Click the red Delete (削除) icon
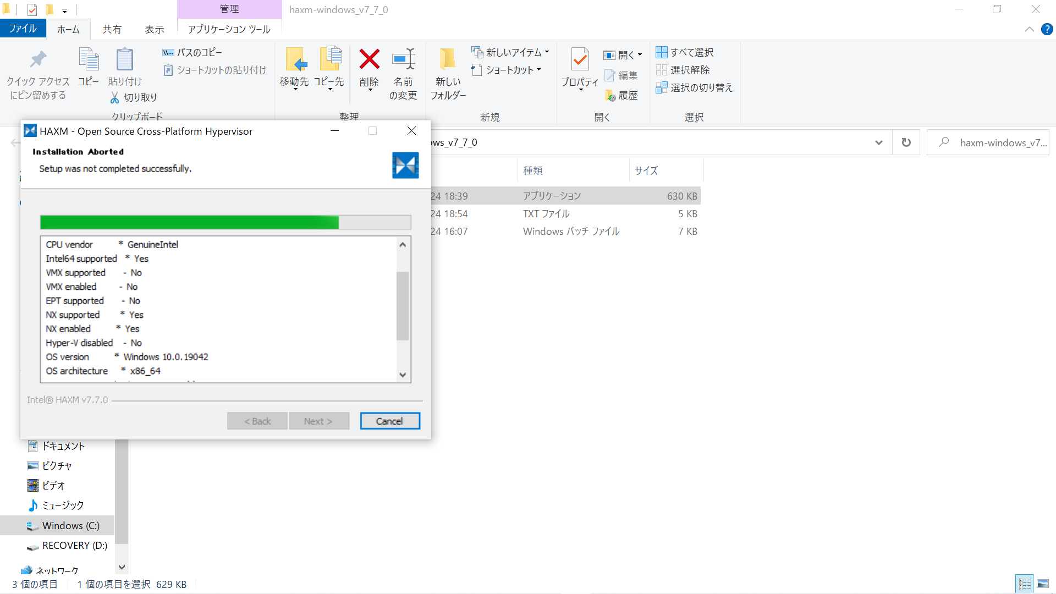 pyautogui.click(x=369, y=59)
